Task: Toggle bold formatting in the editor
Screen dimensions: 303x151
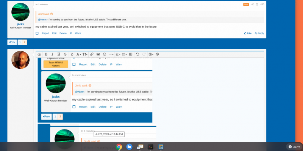Action: 46,54
